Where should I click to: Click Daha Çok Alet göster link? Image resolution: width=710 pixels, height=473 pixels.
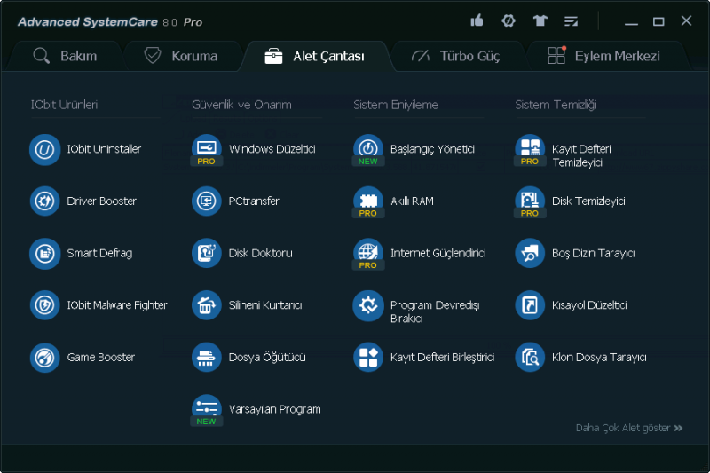629,429
